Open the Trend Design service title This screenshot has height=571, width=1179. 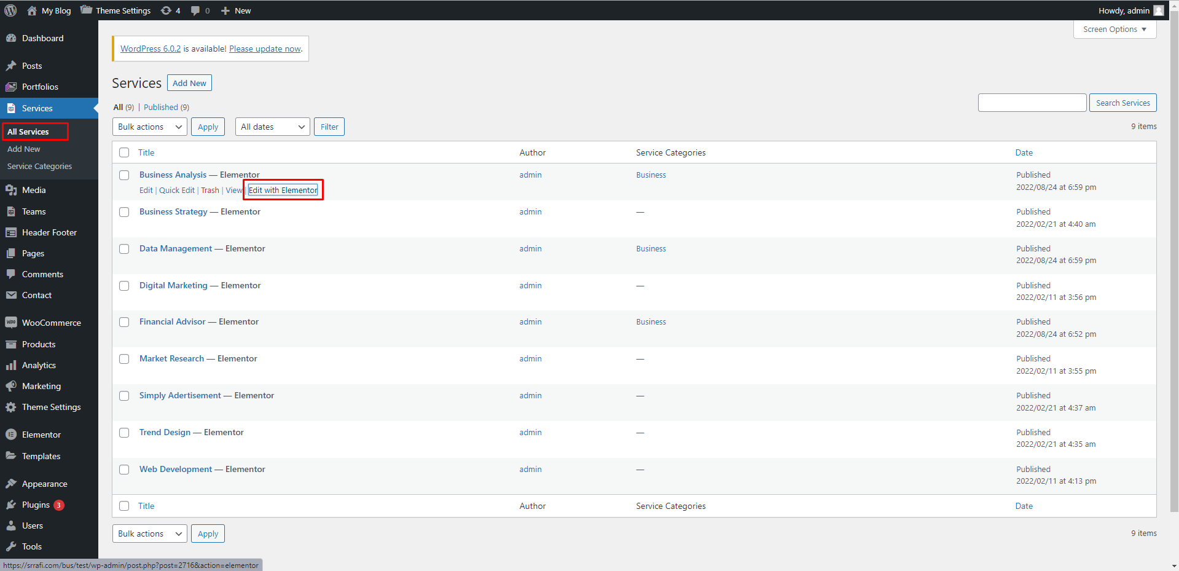165,432
